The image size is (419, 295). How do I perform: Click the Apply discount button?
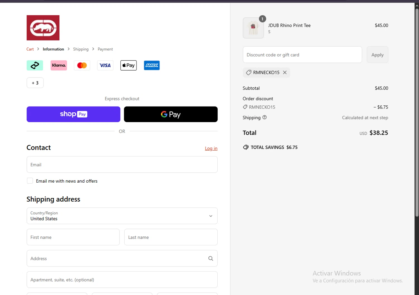coord(377,55)
